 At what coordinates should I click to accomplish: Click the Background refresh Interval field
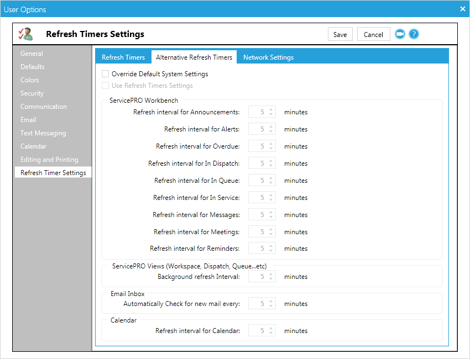coord(262,277)
